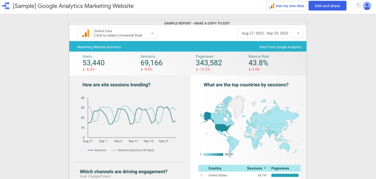This screenshot has width=376, height=179.
Task: Click the Users scorecard value 53,440
Action: tap(94, 63)
